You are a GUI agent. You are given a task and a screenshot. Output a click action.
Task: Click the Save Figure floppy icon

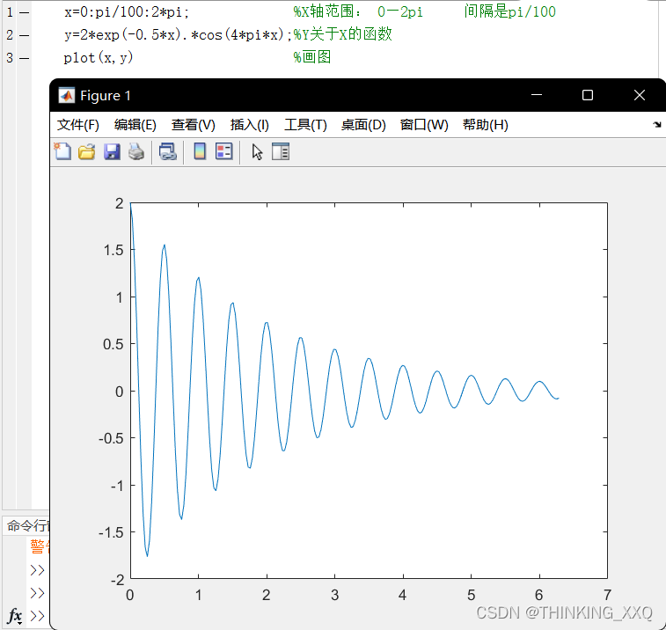(x=112, y=151)
